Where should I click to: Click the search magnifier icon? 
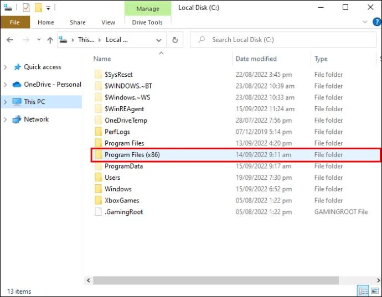pos(202,39)
